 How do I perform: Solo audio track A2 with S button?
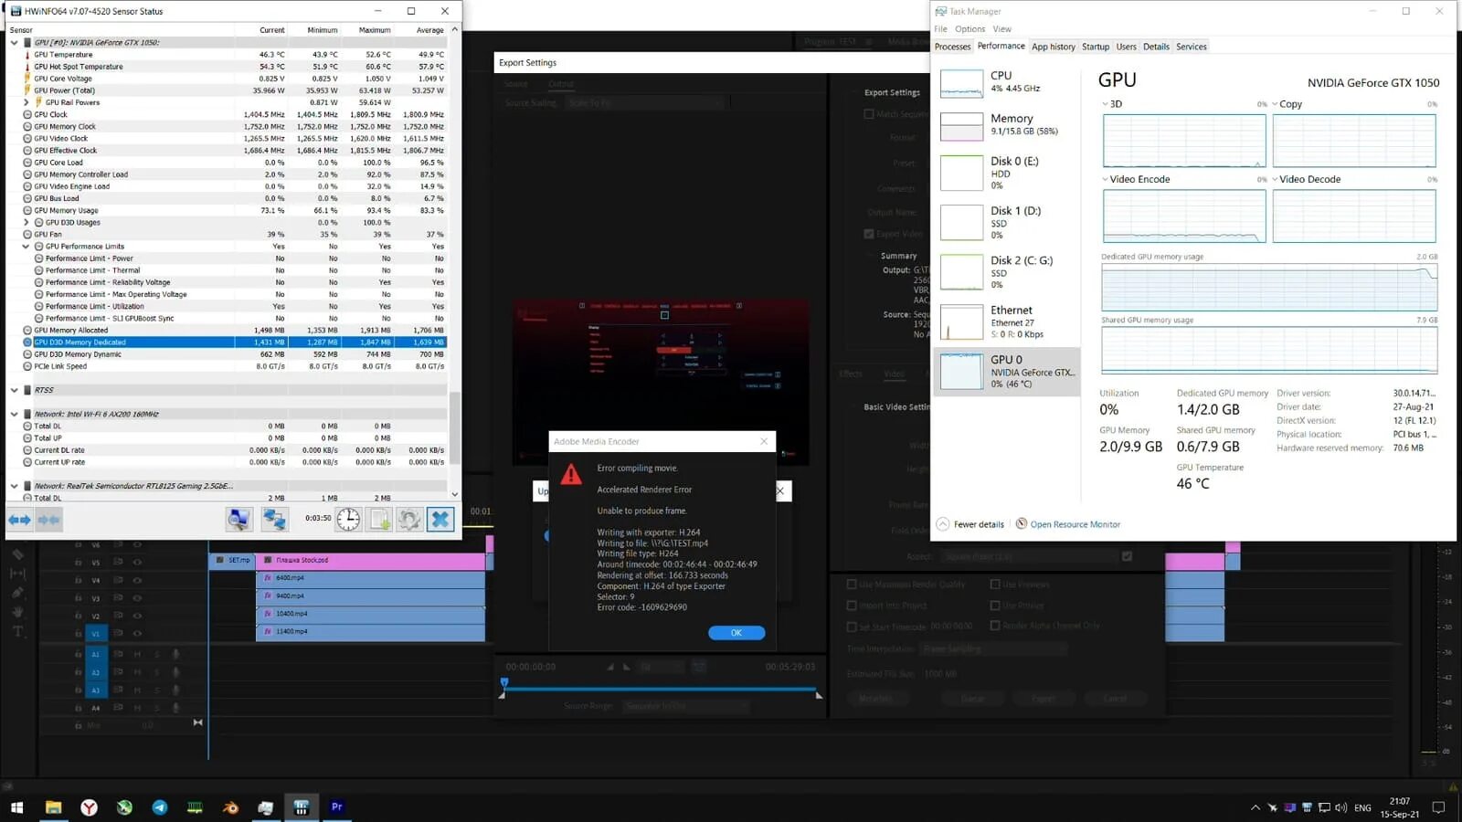click(156, 672)
